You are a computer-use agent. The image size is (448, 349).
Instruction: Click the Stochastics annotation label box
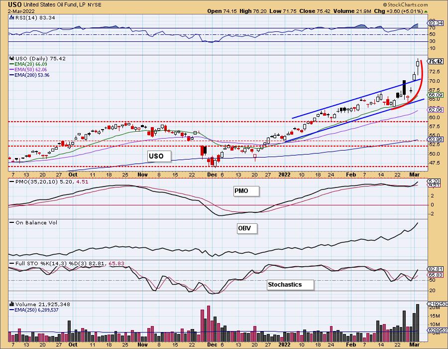pyautogui.click(x=290, y=285)
